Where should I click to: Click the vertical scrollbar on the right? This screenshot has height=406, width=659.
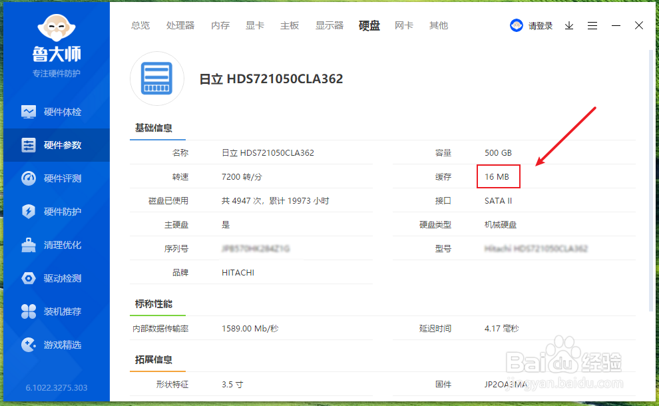(x=652, y=181)
